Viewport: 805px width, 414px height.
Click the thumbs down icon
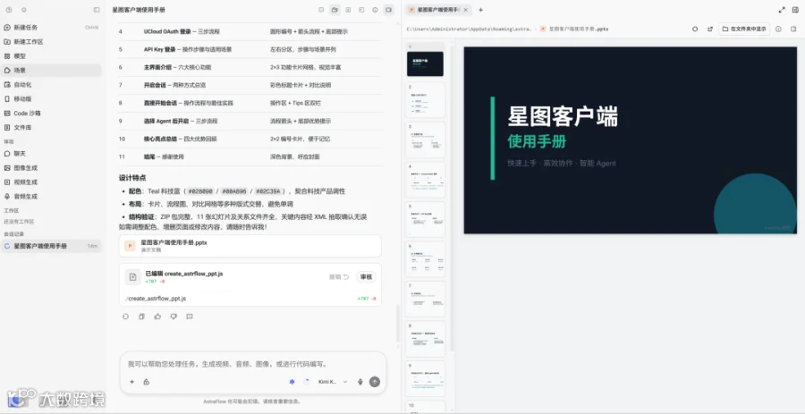(174, 317)
